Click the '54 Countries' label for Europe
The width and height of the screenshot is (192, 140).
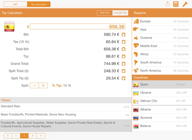[181, 21]
